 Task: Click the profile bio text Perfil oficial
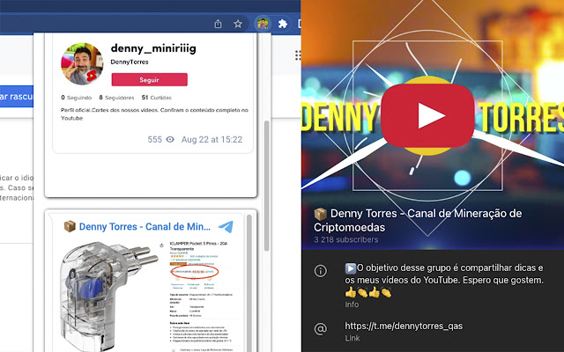154,114
